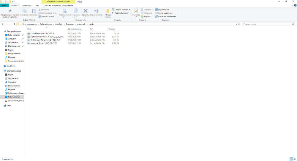Click Обратить выделение in the ribbon
Image resolution: width=297 pixels, height=161 pixels.
165,16
